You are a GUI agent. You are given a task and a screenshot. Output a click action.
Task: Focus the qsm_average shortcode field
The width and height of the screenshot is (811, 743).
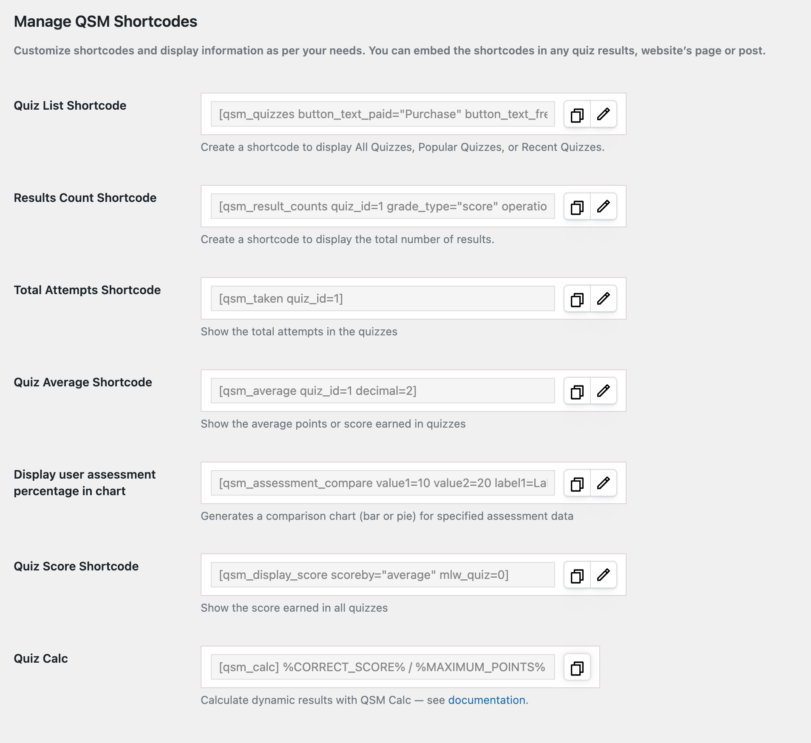(383, 391)
